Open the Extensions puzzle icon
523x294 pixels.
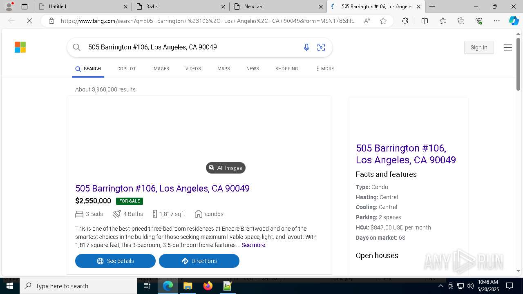405,21
